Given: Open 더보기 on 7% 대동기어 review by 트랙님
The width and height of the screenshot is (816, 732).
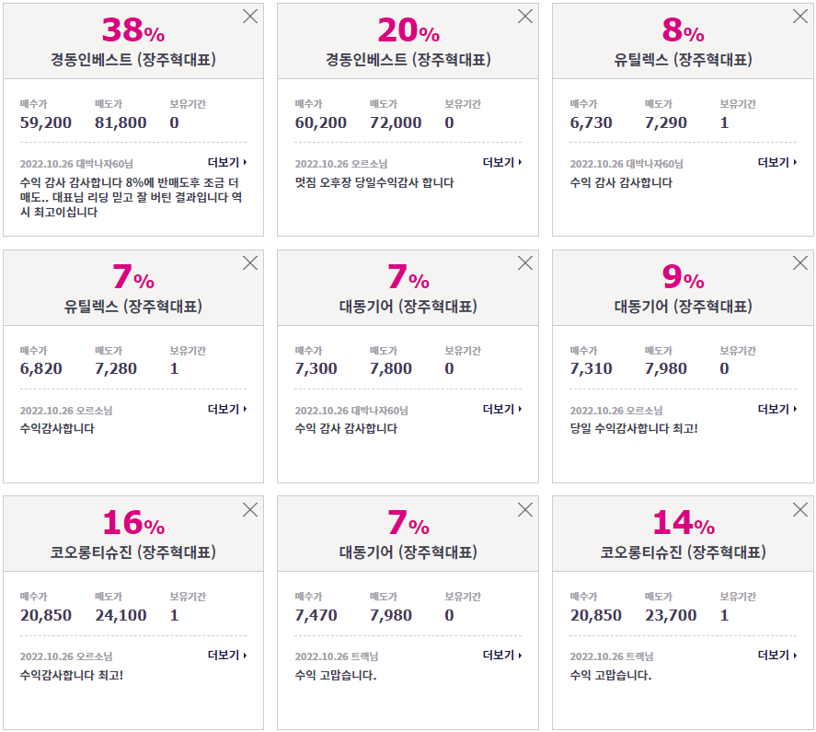Looking at the screenshot, I should click(x=501, y=655).
